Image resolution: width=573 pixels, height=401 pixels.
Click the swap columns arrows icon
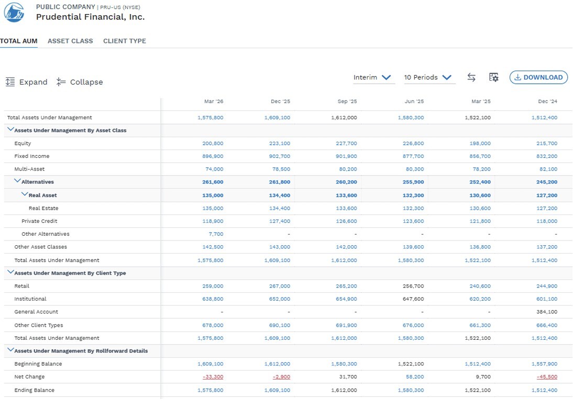coord(471,77)
